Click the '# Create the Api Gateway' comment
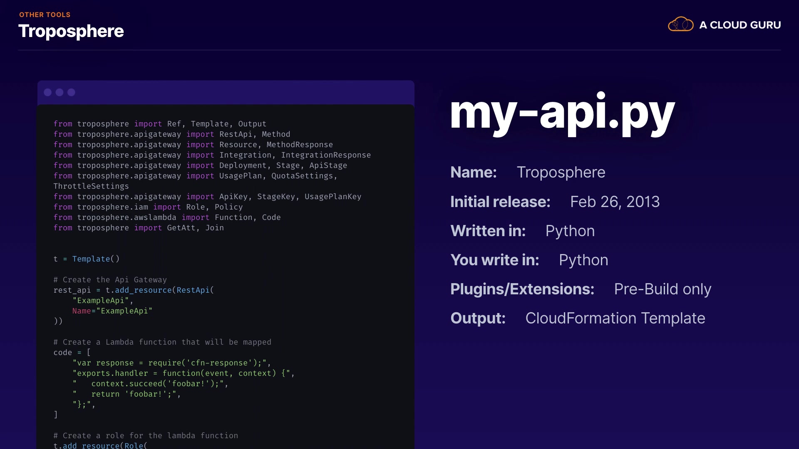The height and width of the screenshot is (449, 799). tap(110, 280)
